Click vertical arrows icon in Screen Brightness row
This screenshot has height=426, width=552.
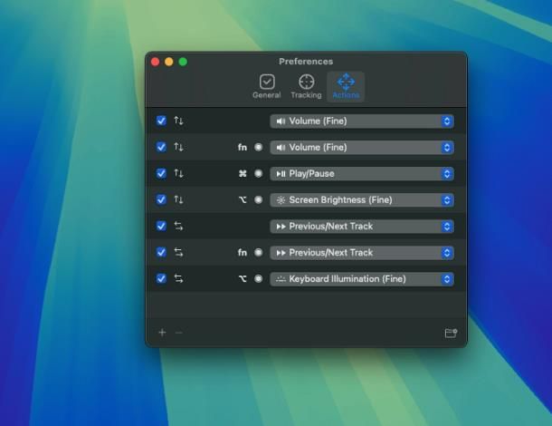178,199
